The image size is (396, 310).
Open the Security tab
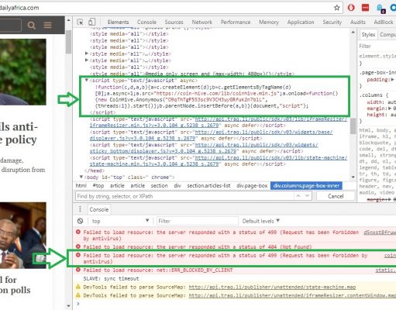coord(332,22)
